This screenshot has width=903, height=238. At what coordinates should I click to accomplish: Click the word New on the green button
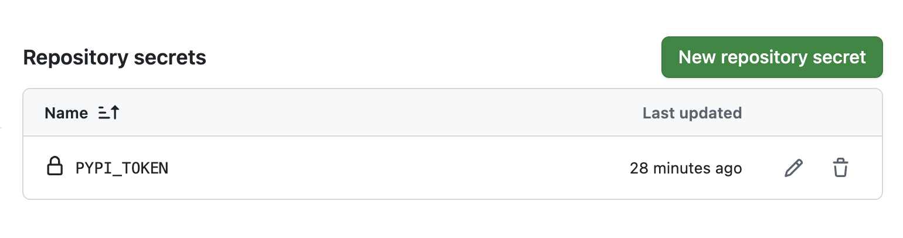click(x=698, y=57)
